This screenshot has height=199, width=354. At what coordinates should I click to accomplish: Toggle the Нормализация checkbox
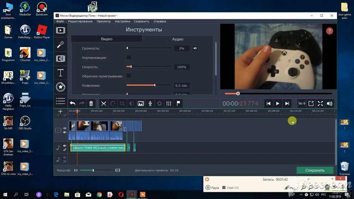pos(129,57)
